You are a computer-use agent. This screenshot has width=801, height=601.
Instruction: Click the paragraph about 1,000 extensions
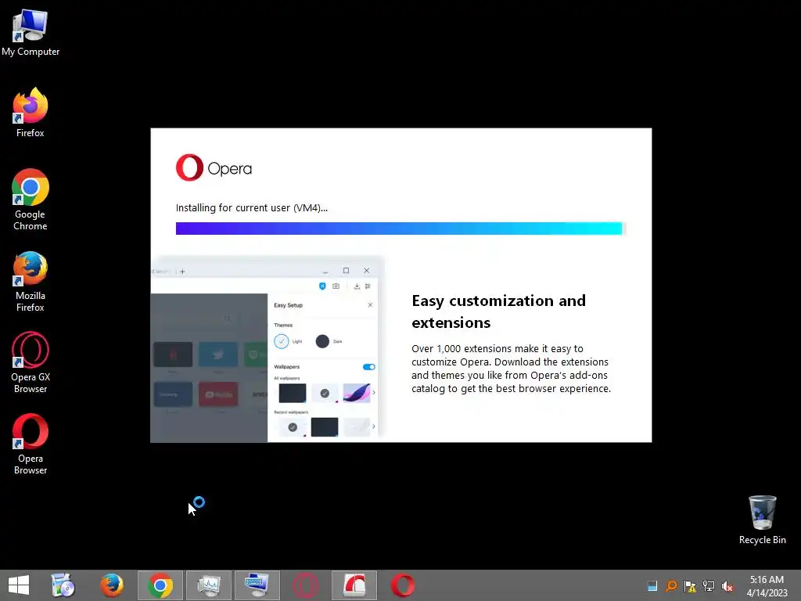click(x=511, y=369)
